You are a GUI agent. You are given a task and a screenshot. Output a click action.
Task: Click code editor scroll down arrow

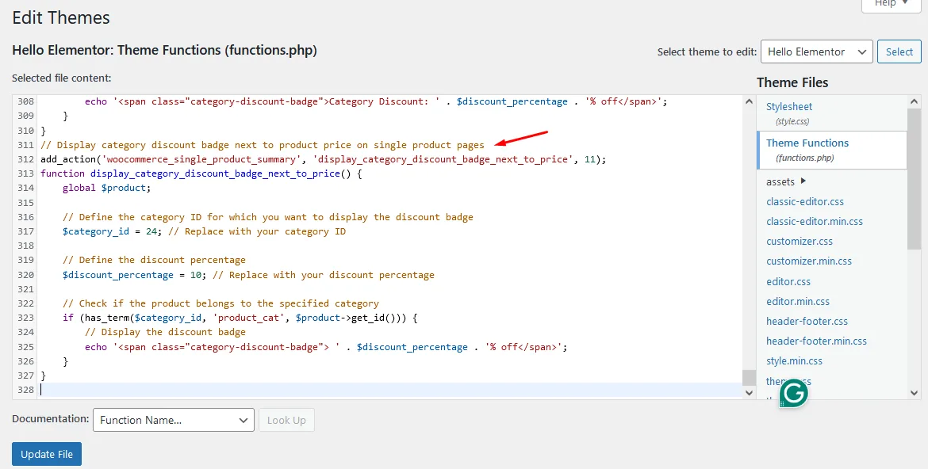(750, 392)
